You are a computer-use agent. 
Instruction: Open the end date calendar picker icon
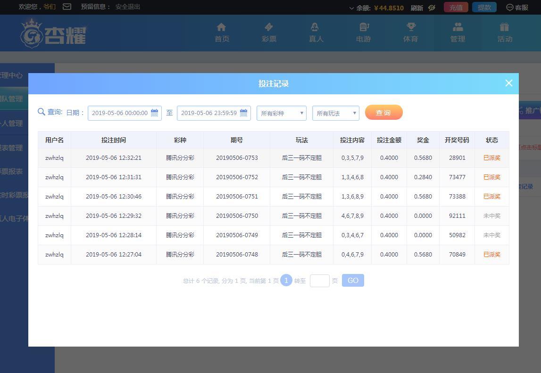click(x=243, y=113)
